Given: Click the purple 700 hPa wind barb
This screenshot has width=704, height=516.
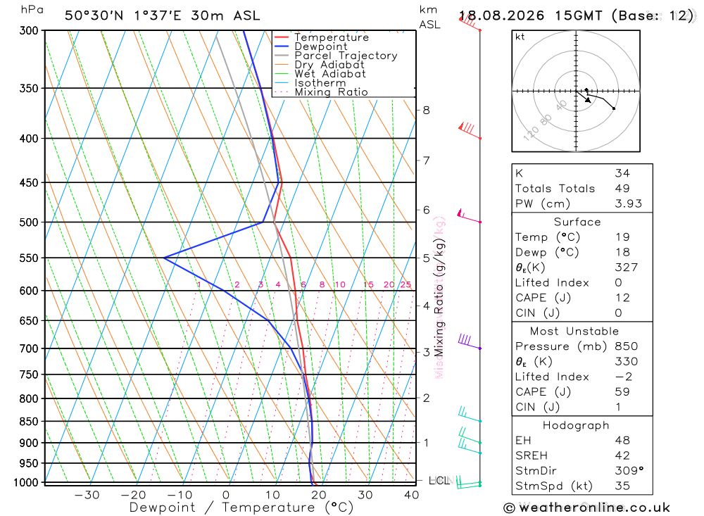Looking at the screenshot, I should click(469, 341).
